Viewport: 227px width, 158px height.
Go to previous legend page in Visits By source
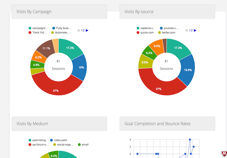[186, 30]
